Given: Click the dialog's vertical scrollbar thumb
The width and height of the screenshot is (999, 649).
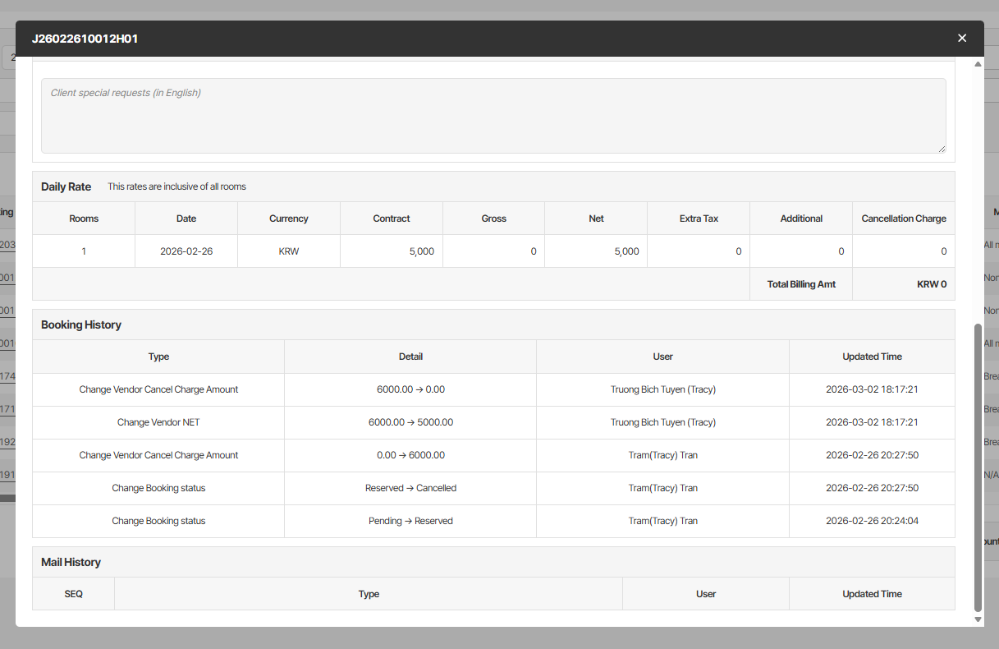Looking at the screenshot, I should tap(978, 467).
